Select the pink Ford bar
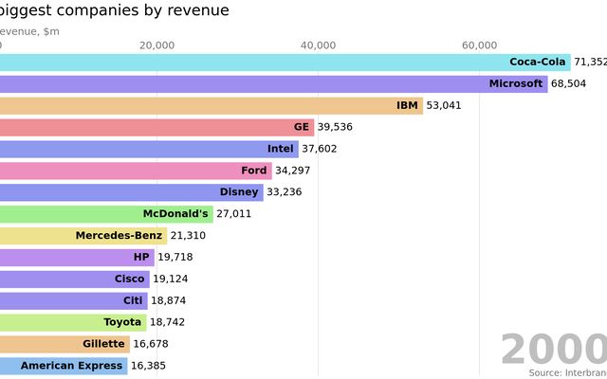607x379 pixels. (x=136, y=171)
